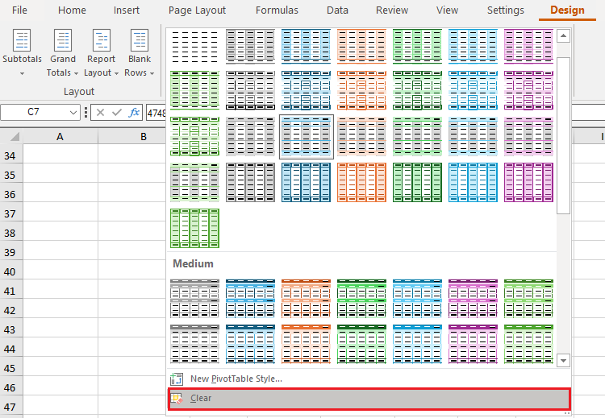Click the Name Box showing C7
The image size is (605, 418).
click(x=33, y=112)
